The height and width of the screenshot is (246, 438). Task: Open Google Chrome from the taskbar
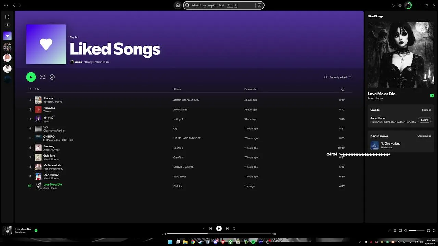point(193,242)
